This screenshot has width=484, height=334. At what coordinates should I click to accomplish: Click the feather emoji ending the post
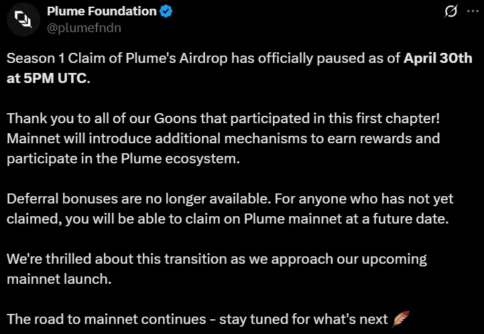401,319
